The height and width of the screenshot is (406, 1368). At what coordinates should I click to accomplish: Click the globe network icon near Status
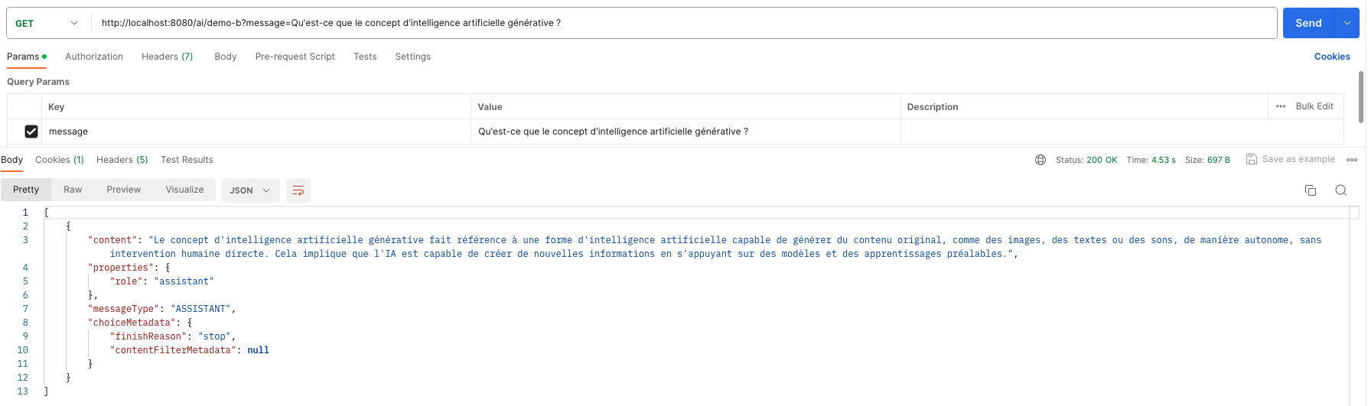click(x=1041, y=160)
